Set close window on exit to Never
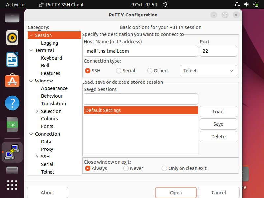 pos(126,168)
